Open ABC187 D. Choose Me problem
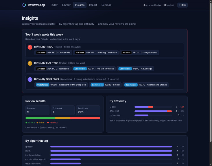The height and width of the screenshot is (166, 212). point(53,52)
